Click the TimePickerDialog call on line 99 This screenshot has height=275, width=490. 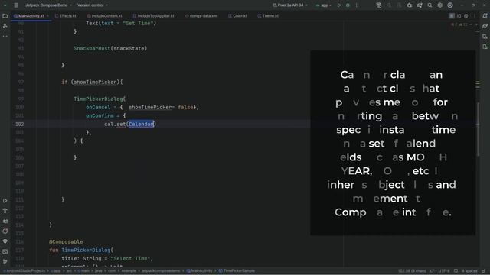[100, 99]
